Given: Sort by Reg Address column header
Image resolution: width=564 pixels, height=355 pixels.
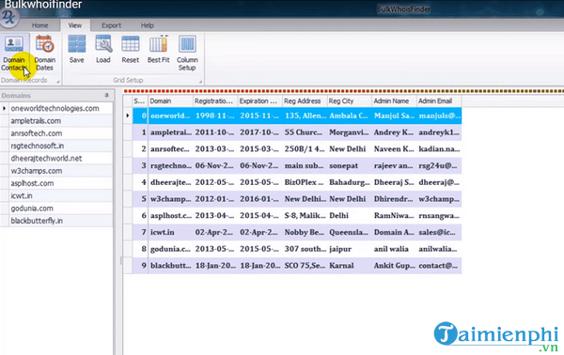Looking at the screenshot, I should 305,101.
